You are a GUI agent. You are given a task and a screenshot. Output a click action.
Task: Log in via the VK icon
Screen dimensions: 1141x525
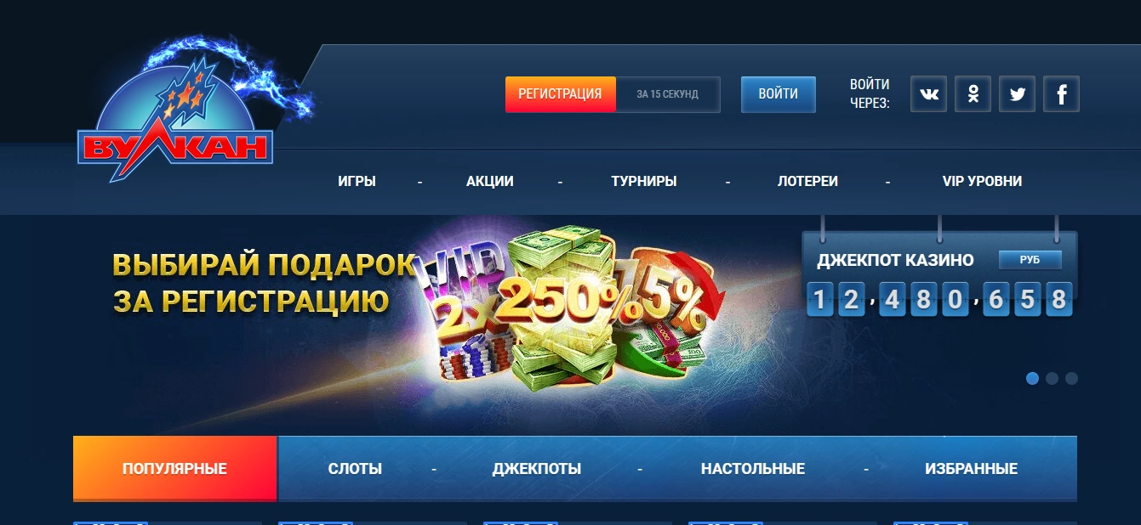tap(928, 94)
